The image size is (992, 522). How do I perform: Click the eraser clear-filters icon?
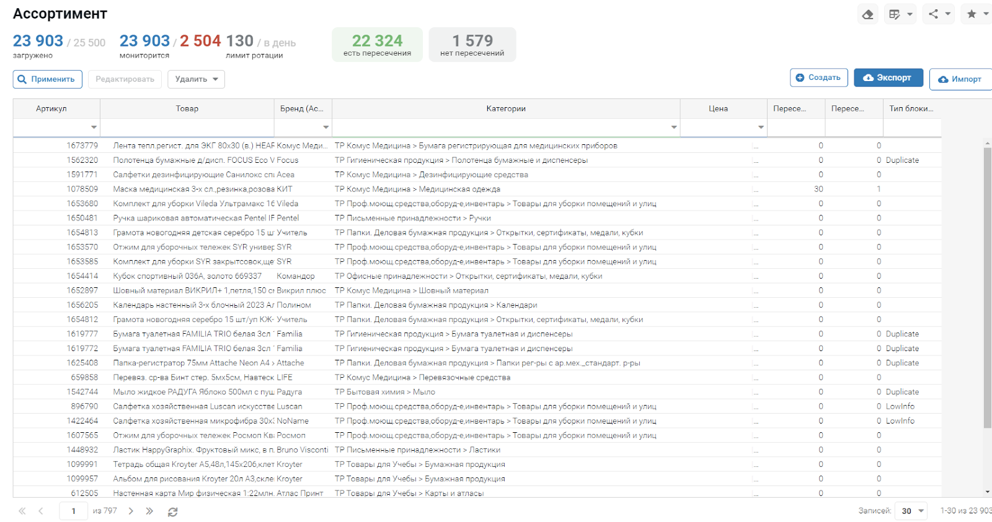[x=867, y=14]
